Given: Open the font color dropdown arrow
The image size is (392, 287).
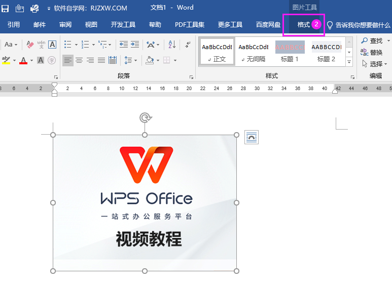Looking at the screenshot, I should (31, 60).
